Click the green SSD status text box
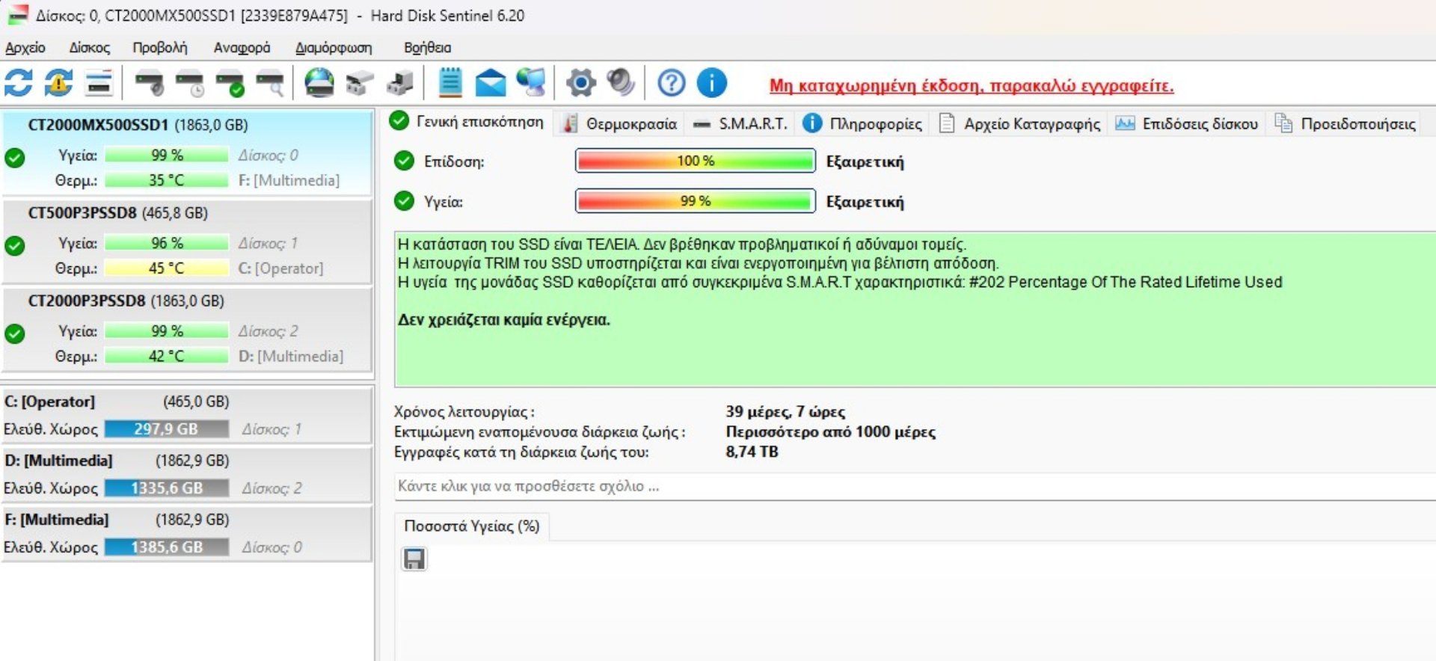Image resolution: width=1436 pixels, height=661 pixels. pyautogui.click(x=915, y=309)
